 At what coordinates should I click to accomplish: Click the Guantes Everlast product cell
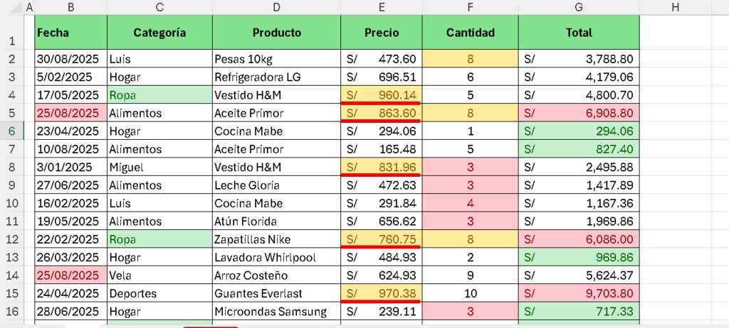pyautogui.click(x=277, y=294)
